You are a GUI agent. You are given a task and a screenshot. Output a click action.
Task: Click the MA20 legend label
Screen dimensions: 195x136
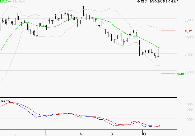[x=4, y=2]
